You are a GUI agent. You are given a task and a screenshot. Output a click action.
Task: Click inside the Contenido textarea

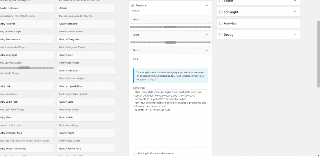(170, 119)
